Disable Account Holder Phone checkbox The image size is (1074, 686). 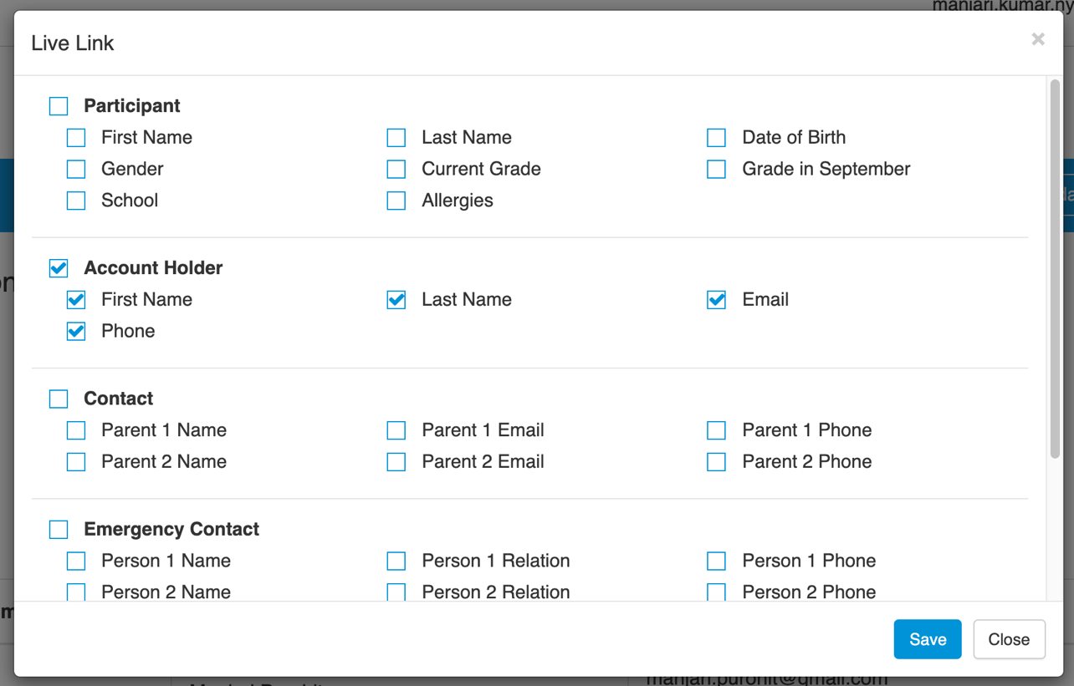76,332
